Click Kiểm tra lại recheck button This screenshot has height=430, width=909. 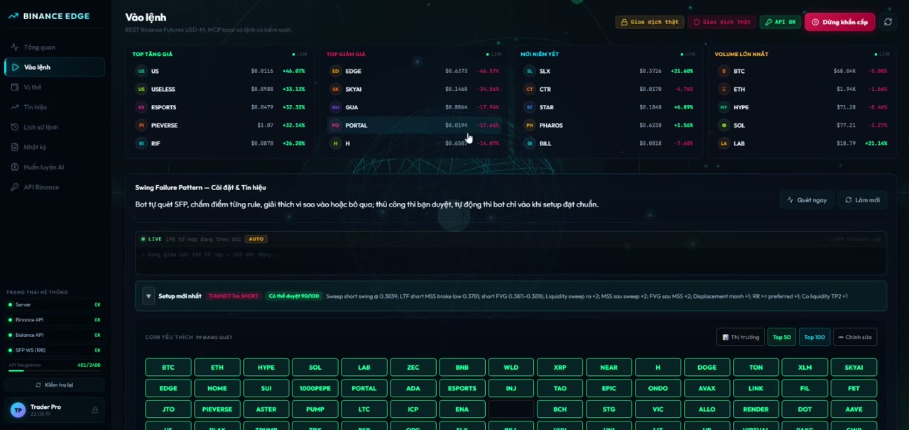click(x=55, y=385)
